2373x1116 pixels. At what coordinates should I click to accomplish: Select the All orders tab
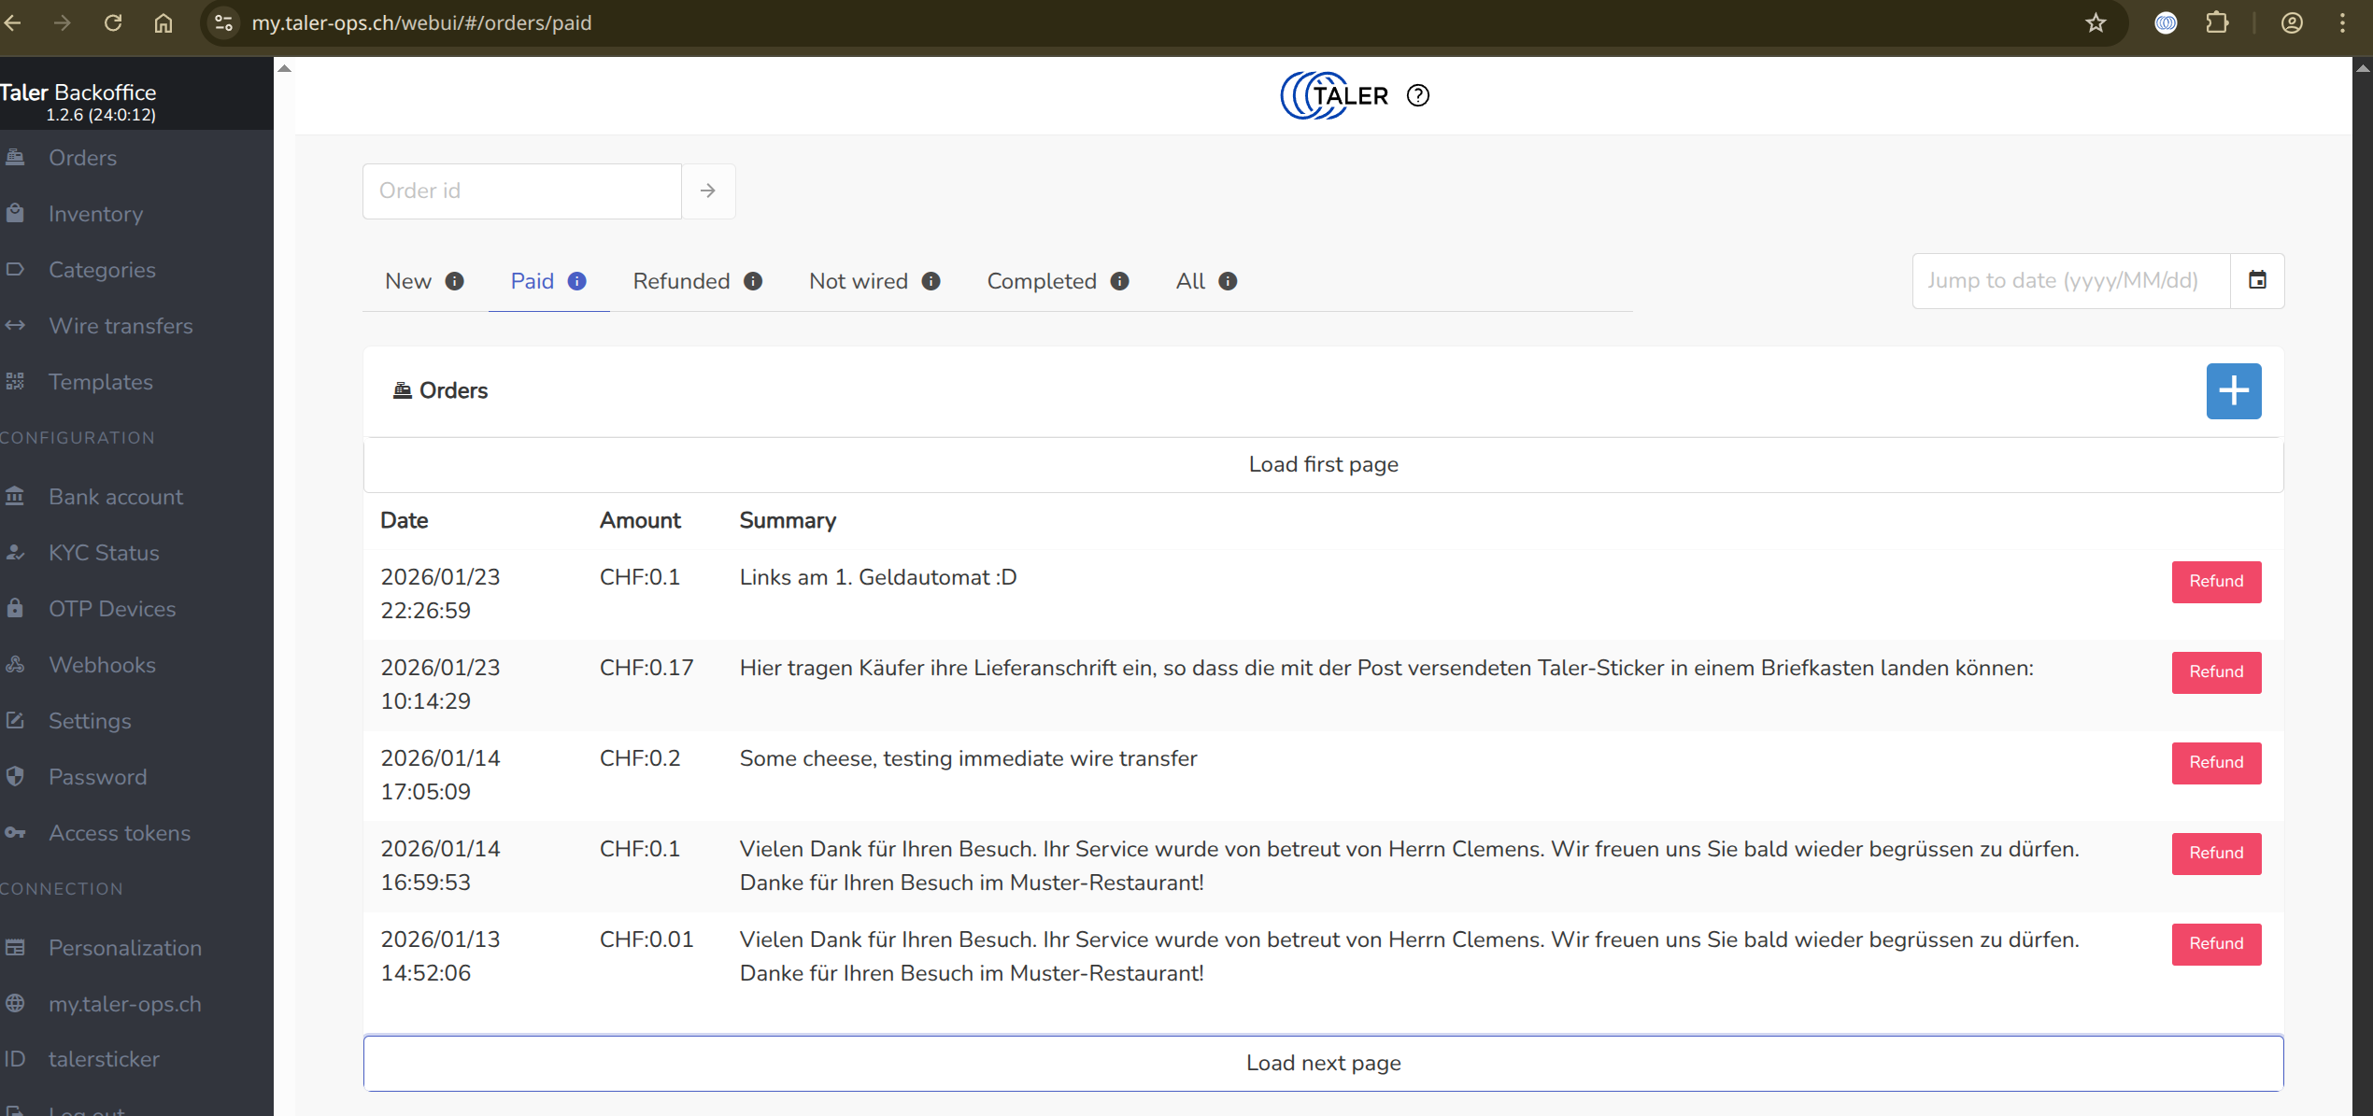[1190, 281]
